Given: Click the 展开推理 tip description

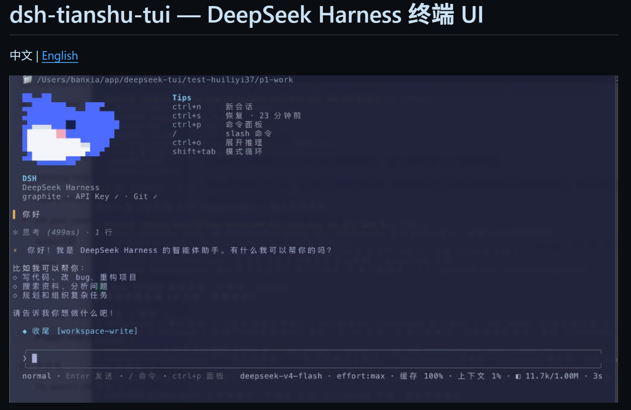Looking at the screenshot, I should point(244,142).
